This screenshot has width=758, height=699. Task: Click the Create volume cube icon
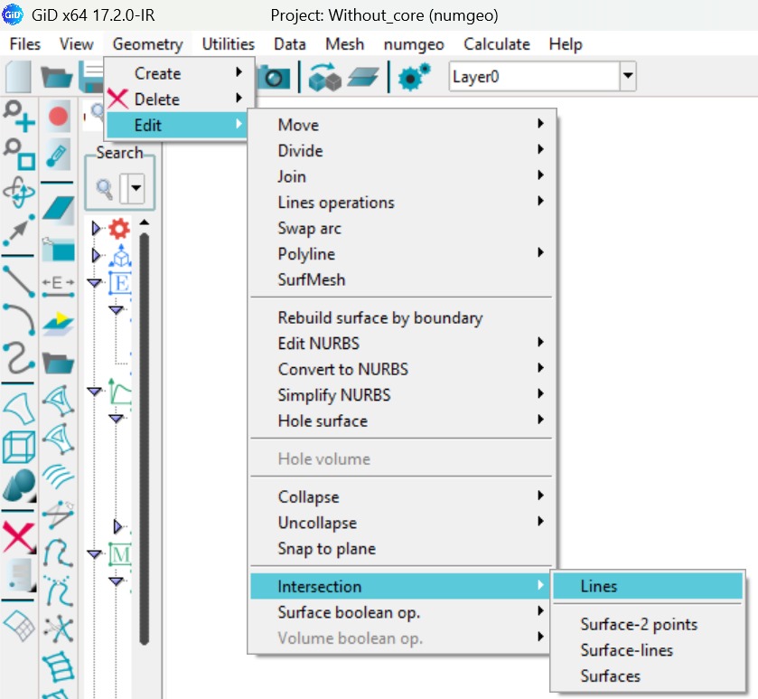point(18,447)
